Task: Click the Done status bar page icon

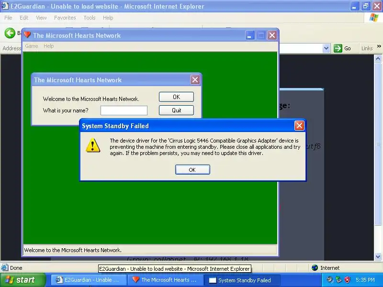Action: pyautogui.click(x=4, y=268)
